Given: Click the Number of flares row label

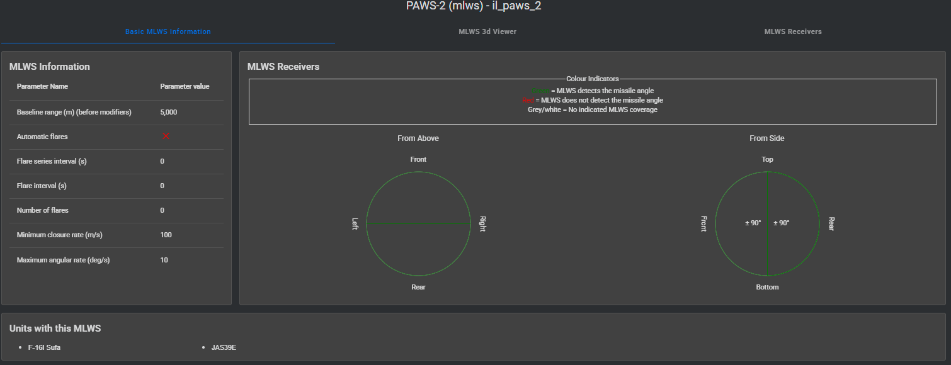Looking at the screenshot, I should coord(43,210).
